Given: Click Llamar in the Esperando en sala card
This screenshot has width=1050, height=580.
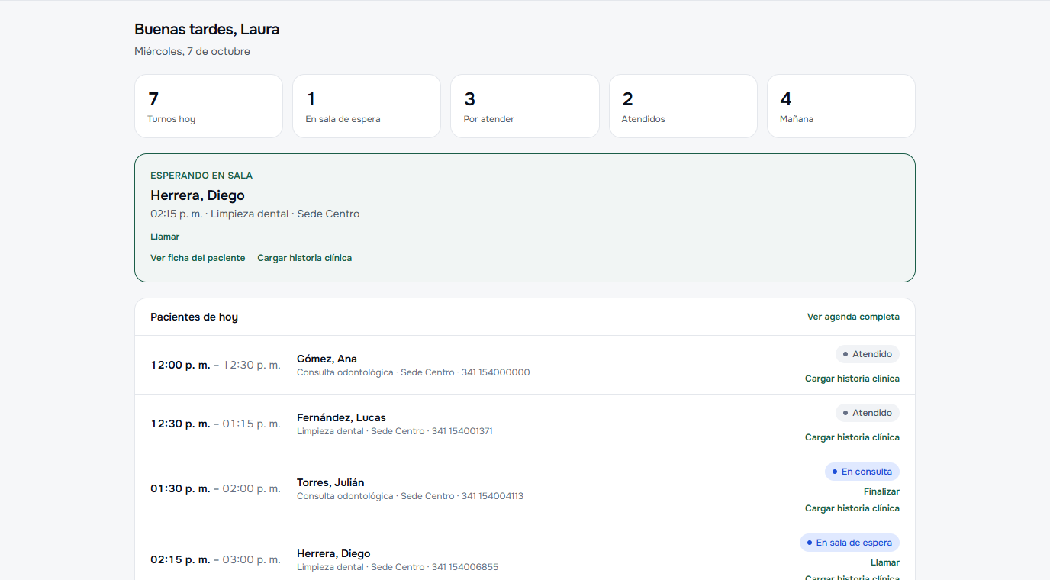Looking at the screenshot, I should (x=165, y=237).
